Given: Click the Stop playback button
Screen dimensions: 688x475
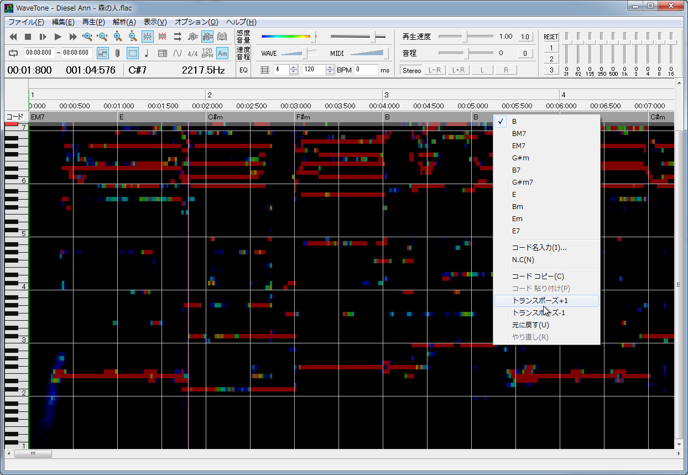Looking at the screenshot, I should [x=28, y=37].
